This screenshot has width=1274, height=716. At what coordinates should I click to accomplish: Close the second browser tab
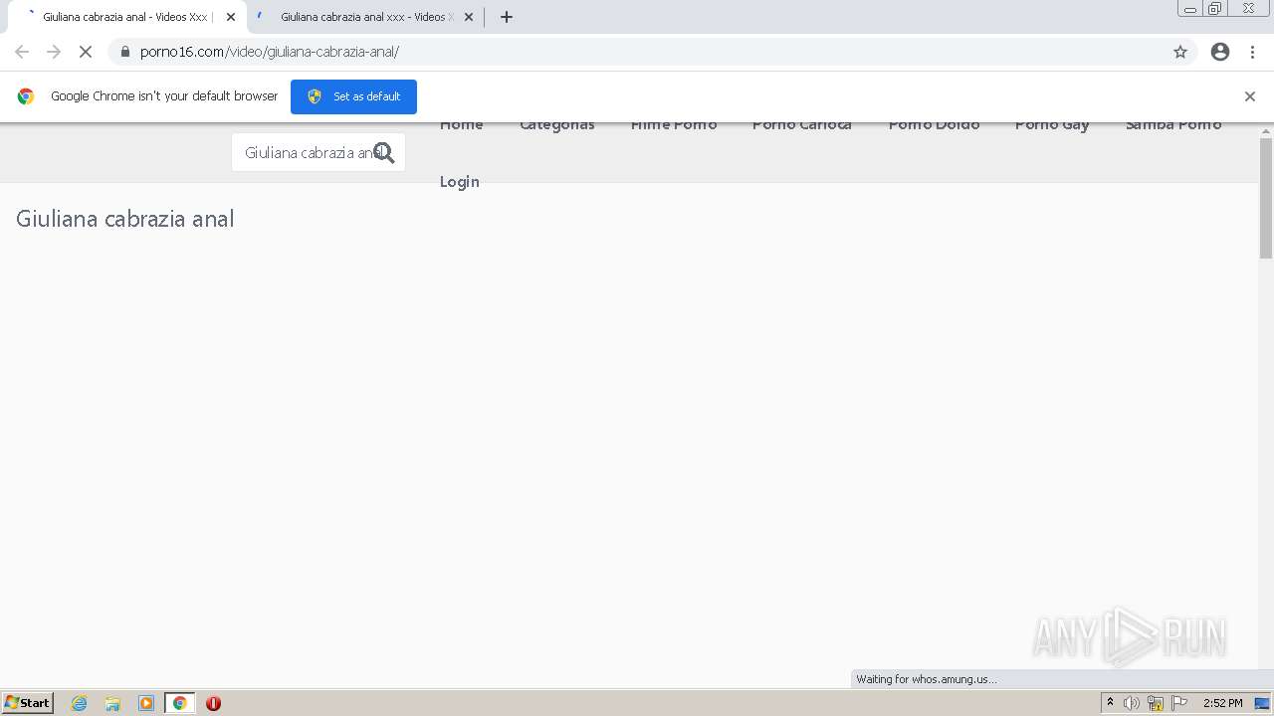click(469, 17)
